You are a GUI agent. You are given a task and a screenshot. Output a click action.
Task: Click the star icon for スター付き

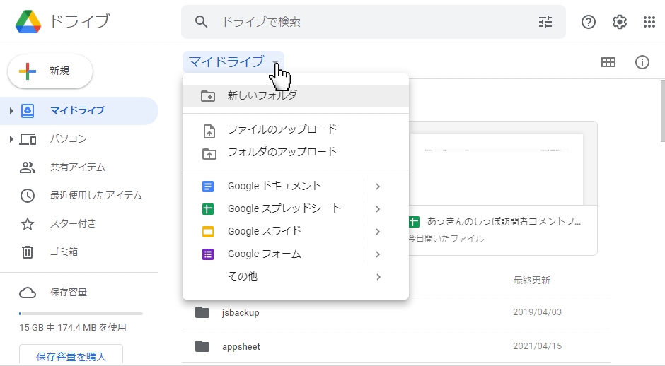[28, 224]
